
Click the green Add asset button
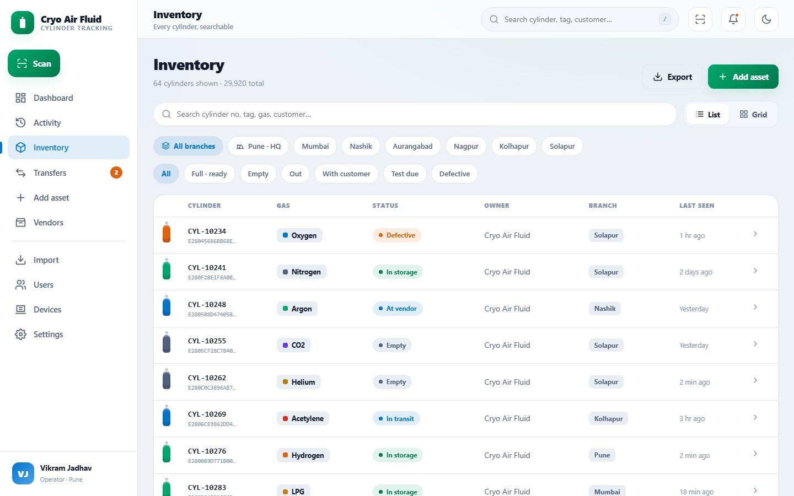[743, 77]
